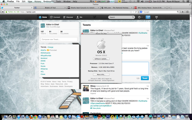This screenshot has height=120, width=192.
Task: Open the #SAGAwards trend
Action: 45,53
